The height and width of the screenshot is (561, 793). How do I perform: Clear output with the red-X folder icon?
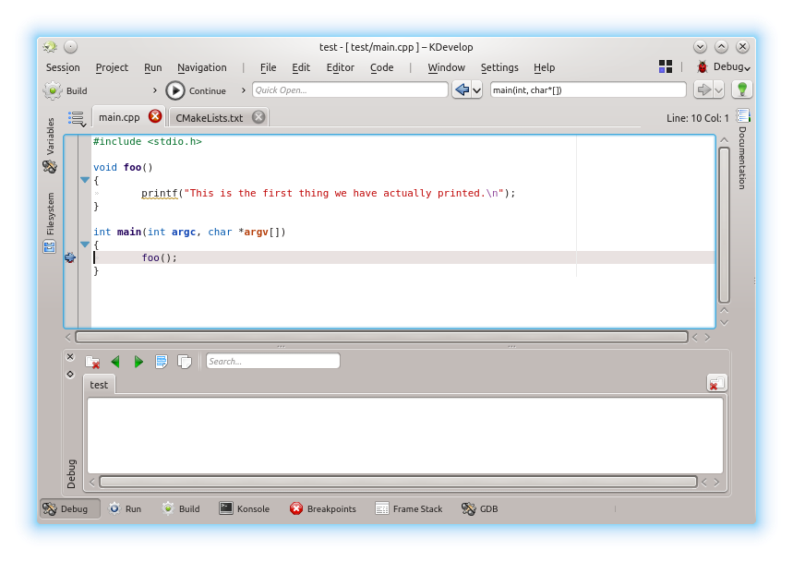click(x=92, y=362)
